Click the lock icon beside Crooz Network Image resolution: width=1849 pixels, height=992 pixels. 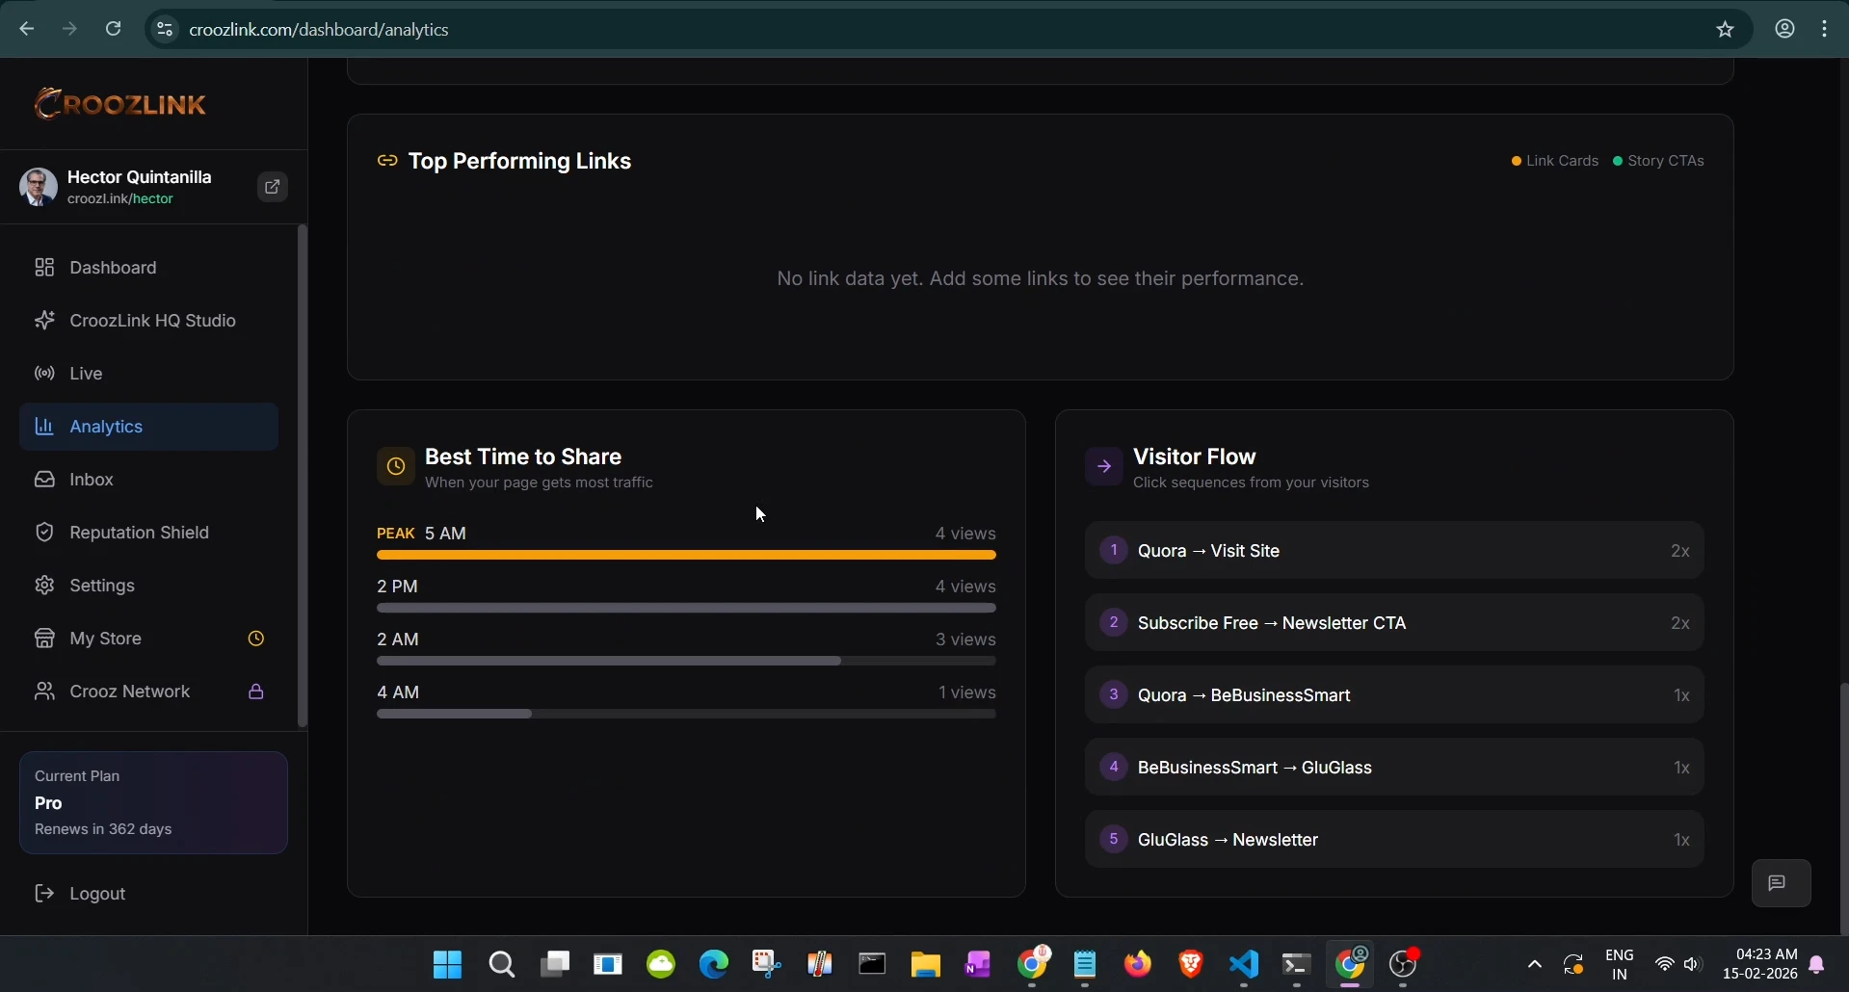254,691
